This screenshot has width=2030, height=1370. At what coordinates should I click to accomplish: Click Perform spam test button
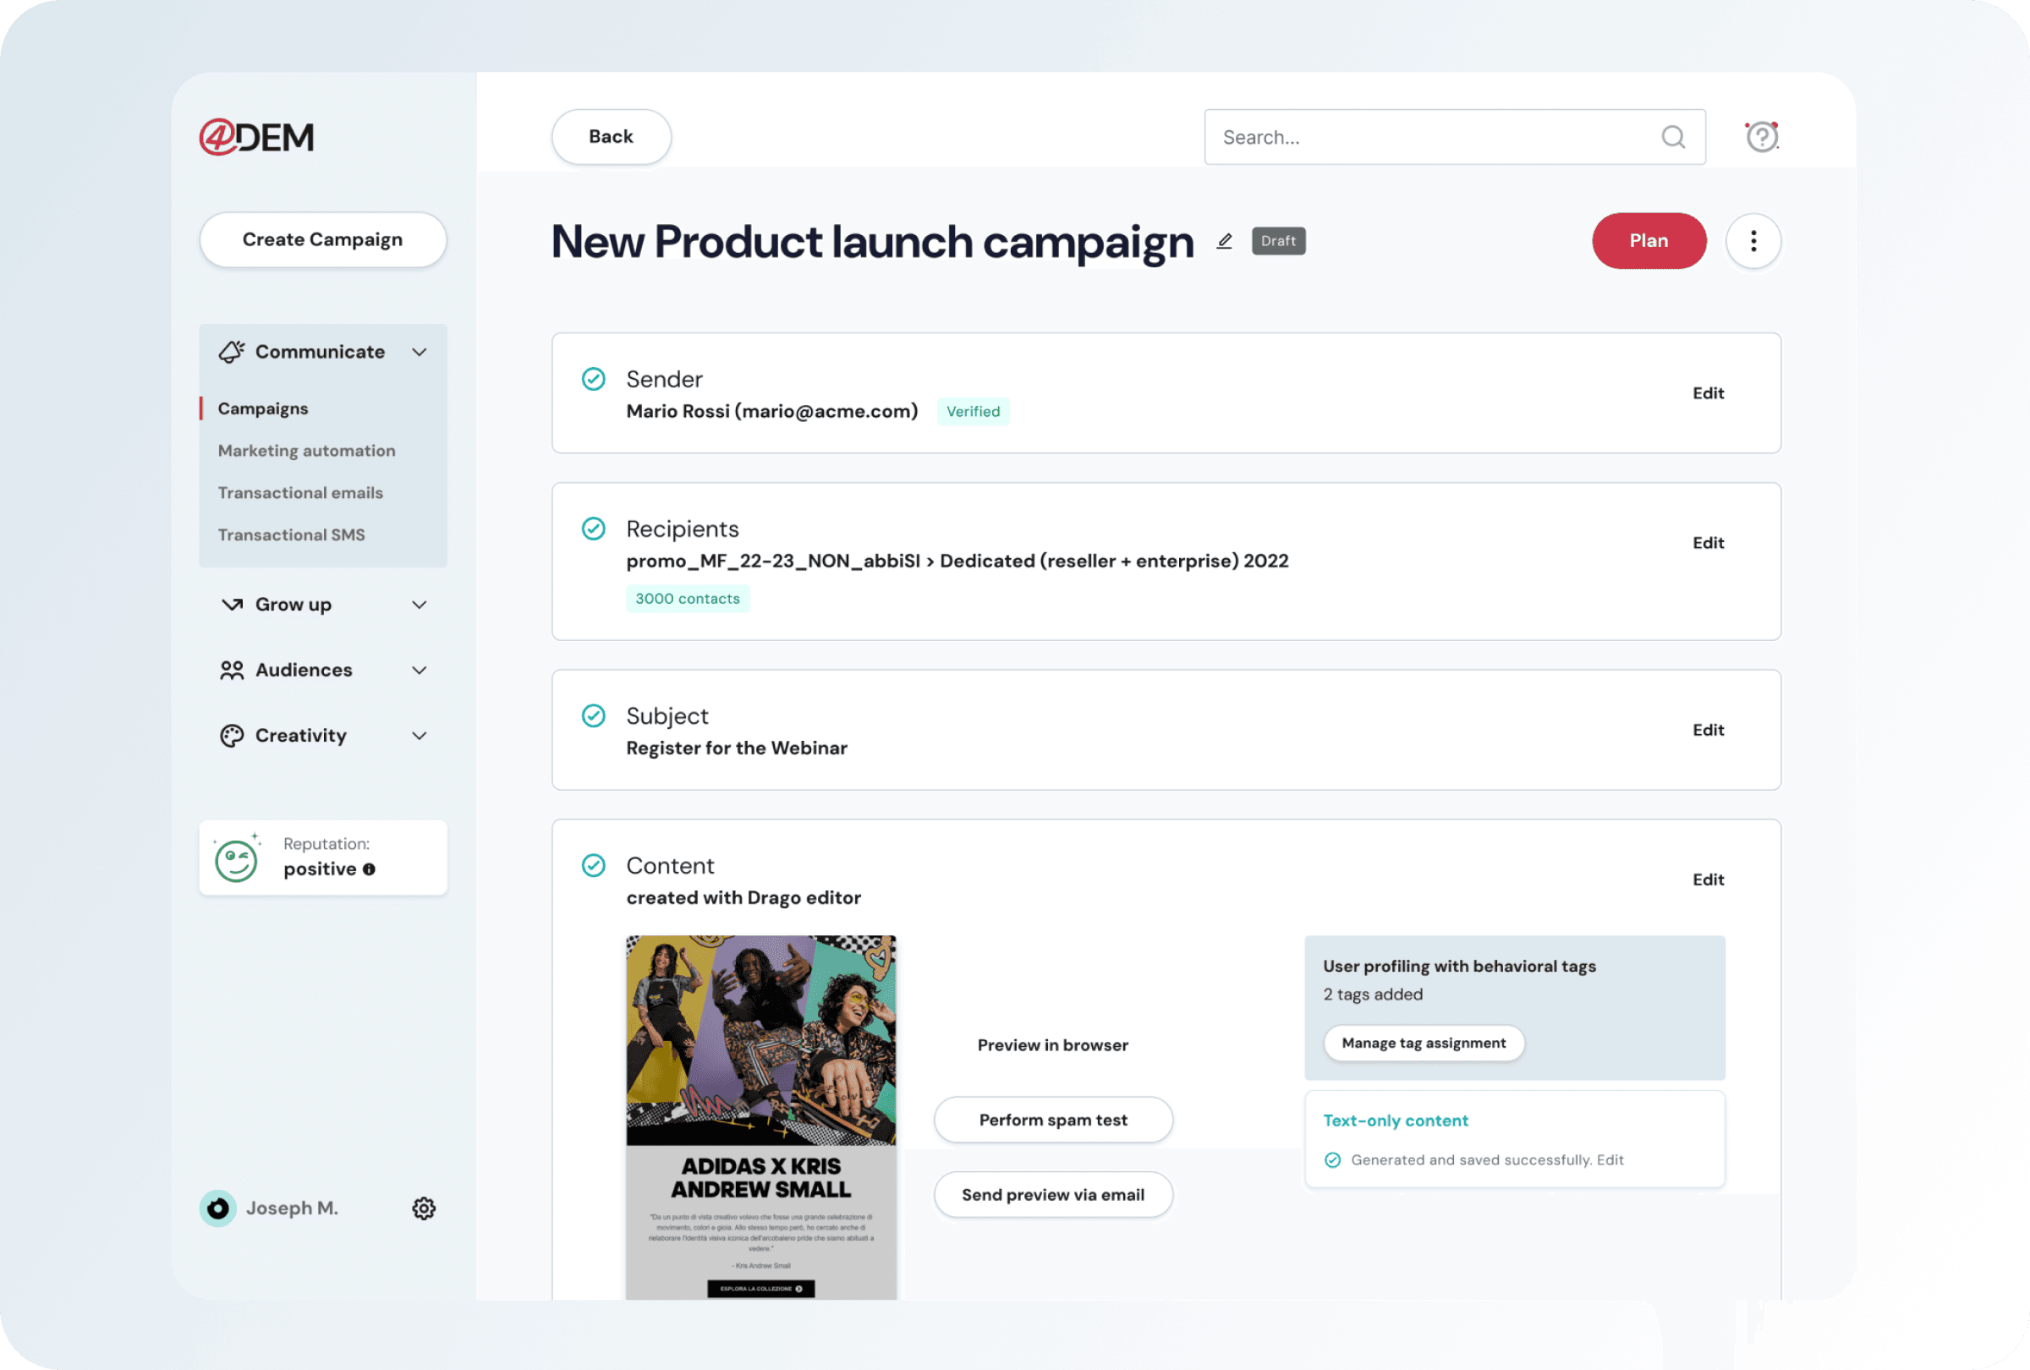1051,1120
